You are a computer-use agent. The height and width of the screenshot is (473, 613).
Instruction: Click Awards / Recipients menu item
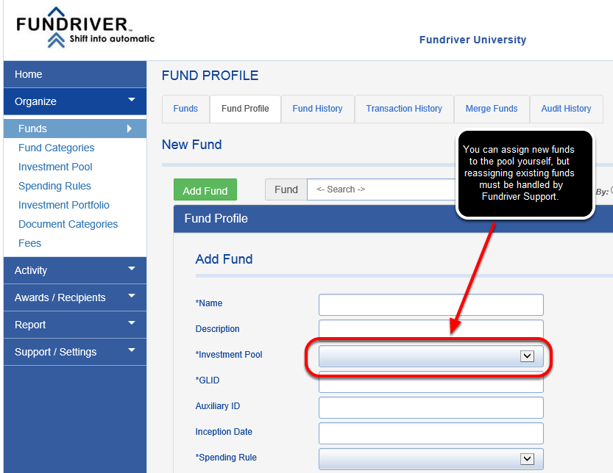(75, 297)
